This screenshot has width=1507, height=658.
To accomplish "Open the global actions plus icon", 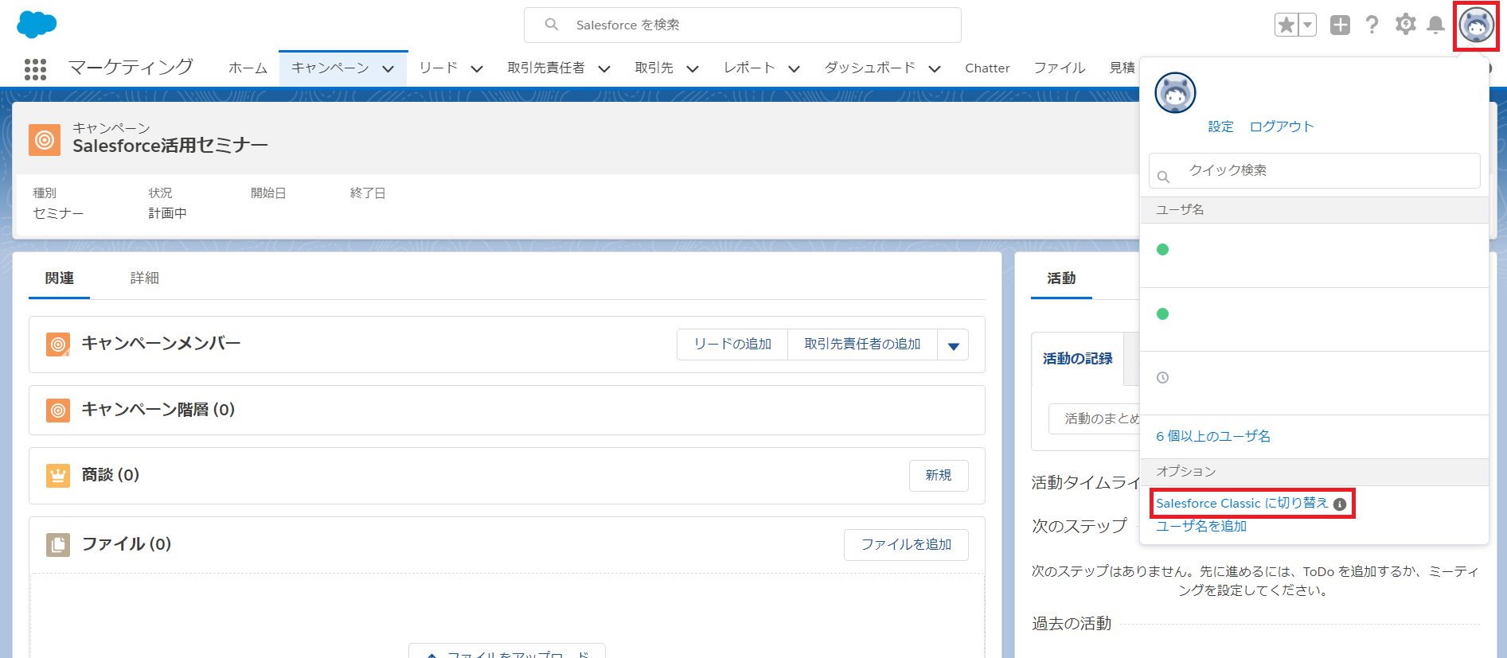I will pos(1340,25).
